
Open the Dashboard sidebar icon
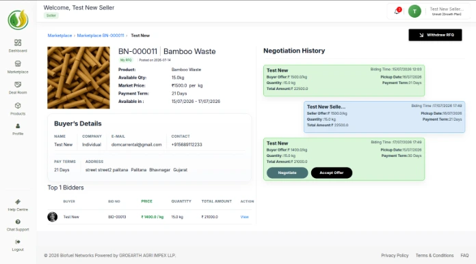pos(18,43)
